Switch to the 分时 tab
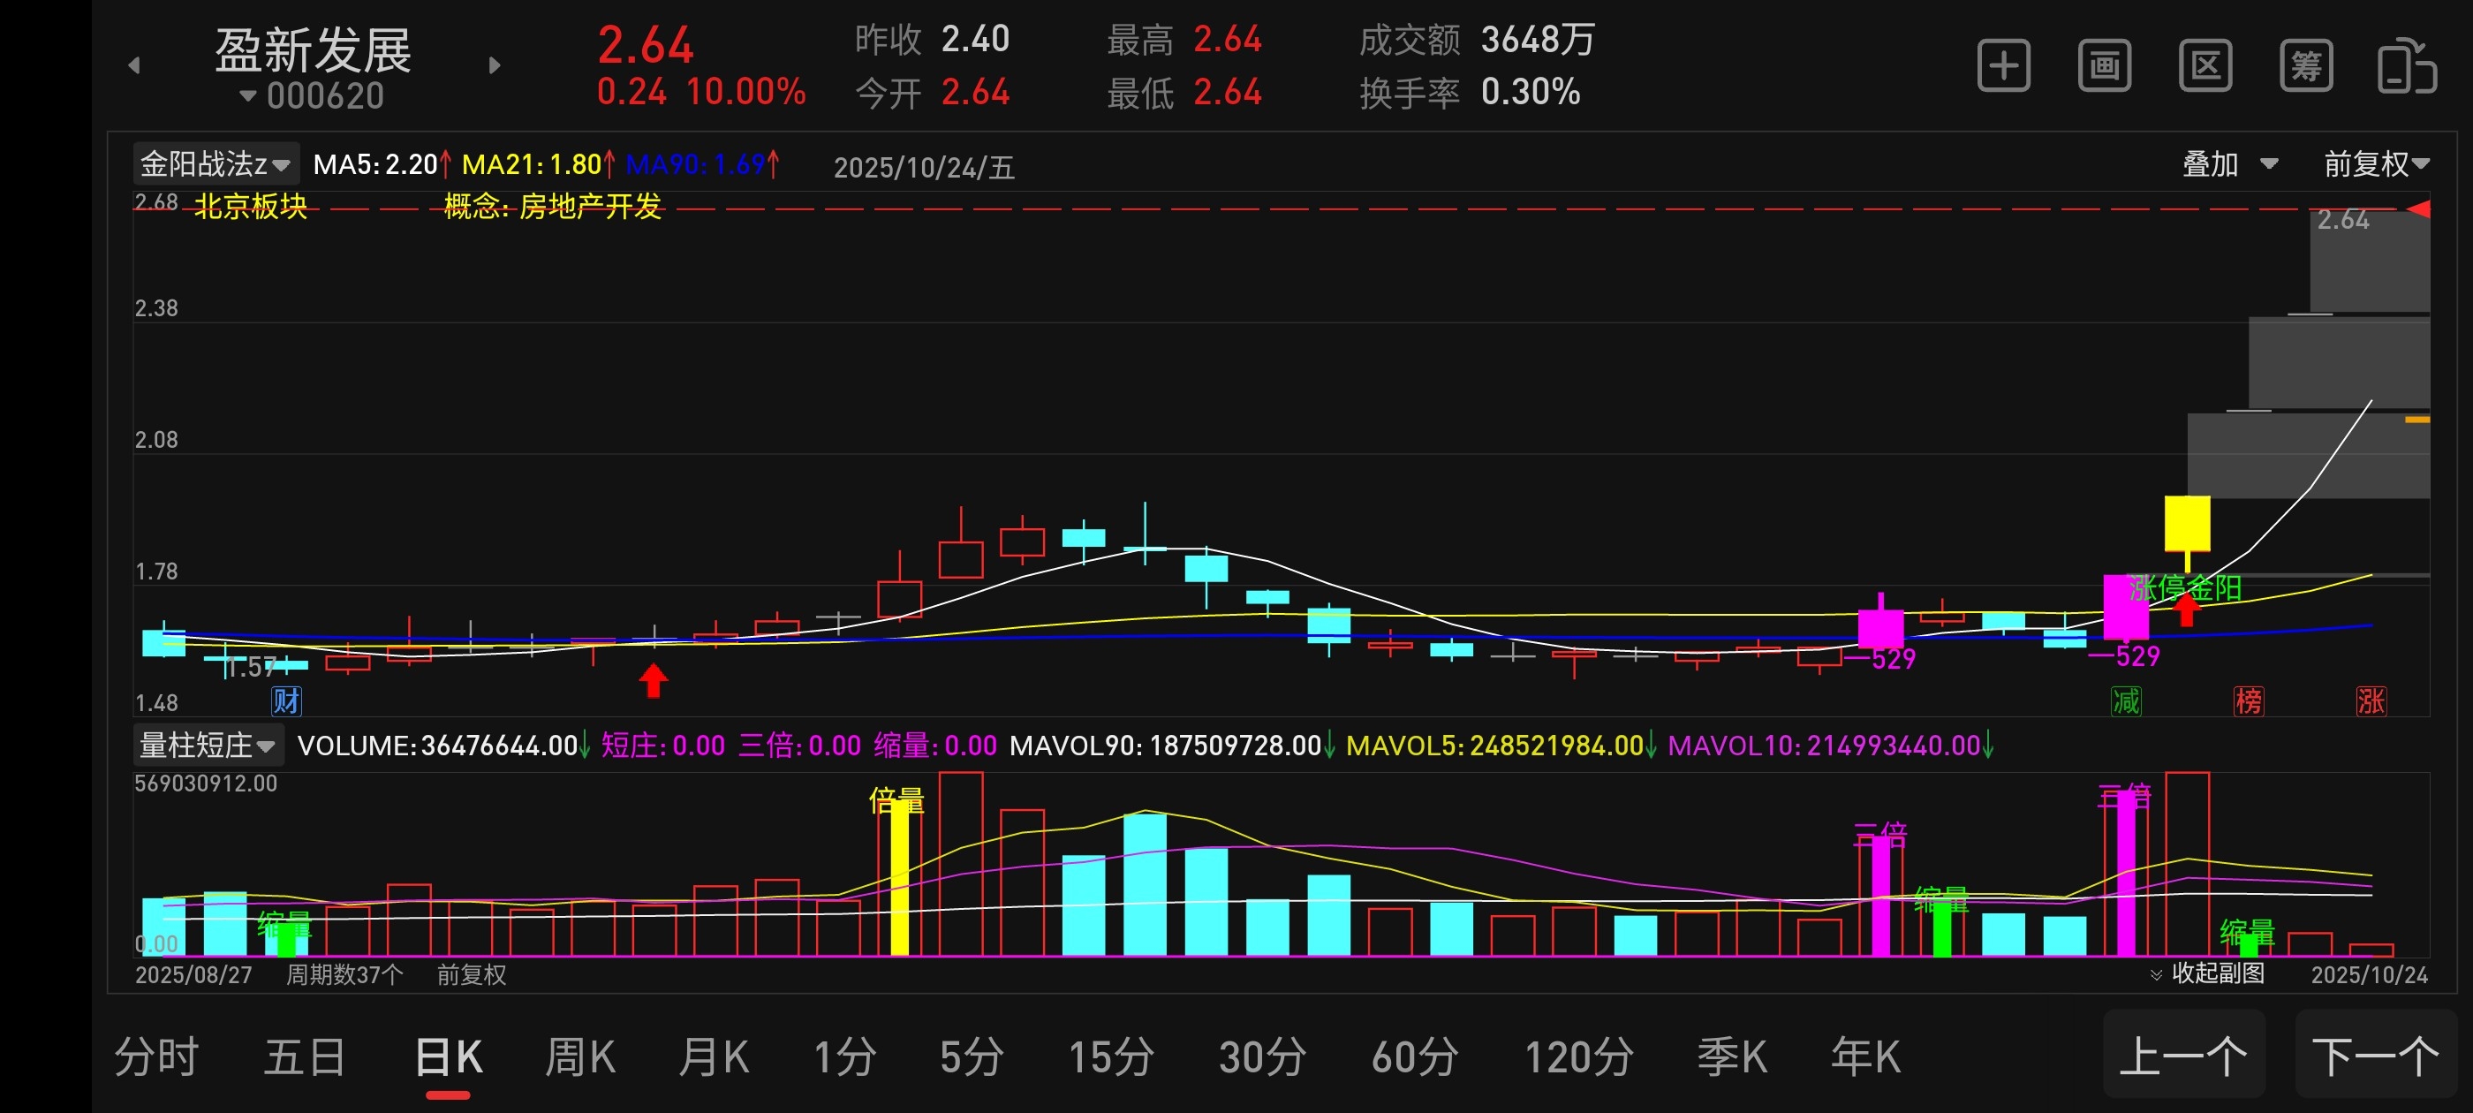2473x1113 pixels. (x=156, y=1057)
